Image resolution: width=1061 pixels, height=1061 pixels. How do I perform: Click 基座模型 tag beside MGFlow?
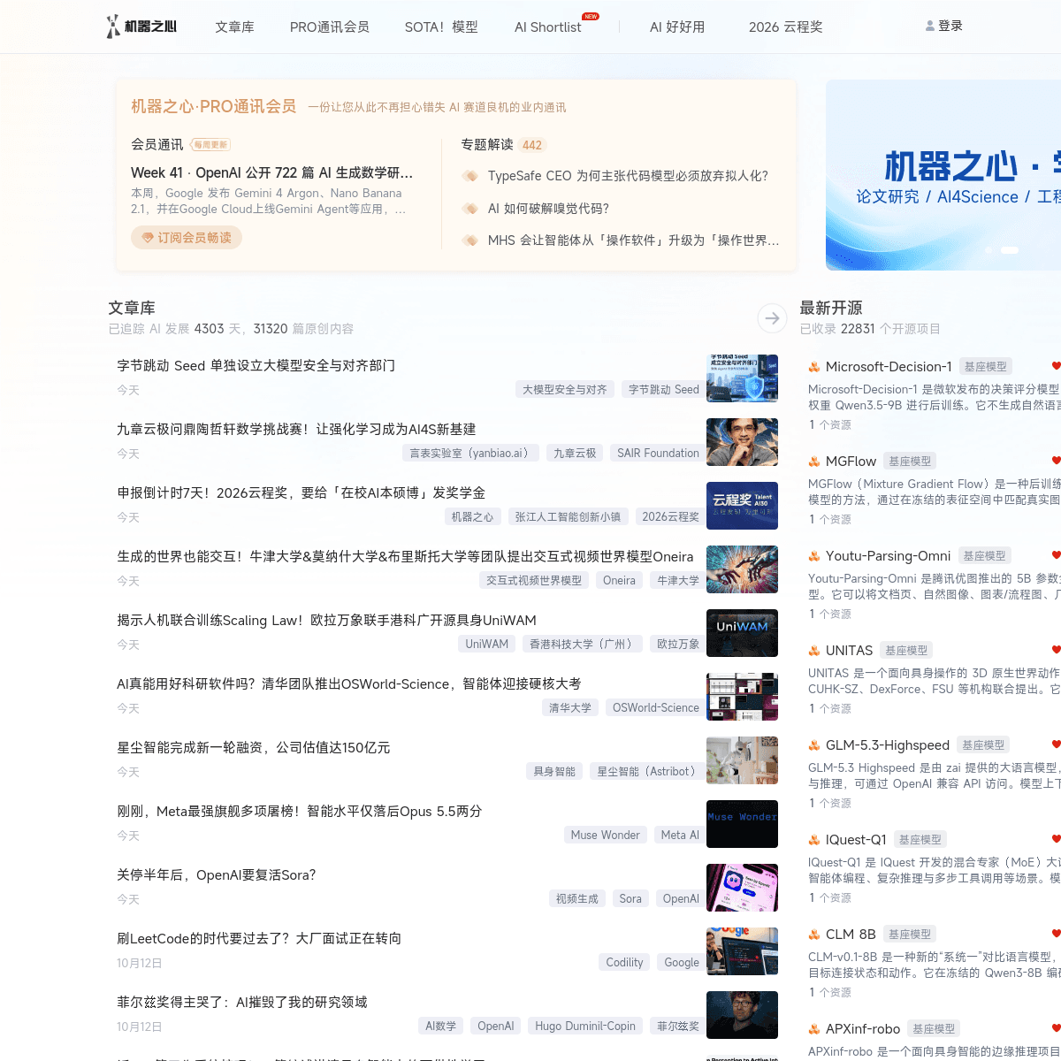coord(910,461)
